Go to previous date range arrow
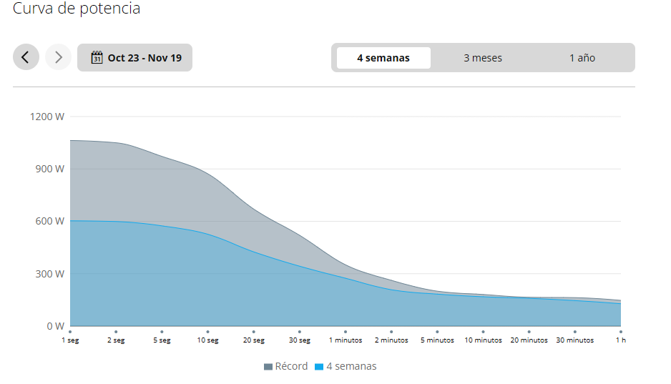 [x=26, y=58]
